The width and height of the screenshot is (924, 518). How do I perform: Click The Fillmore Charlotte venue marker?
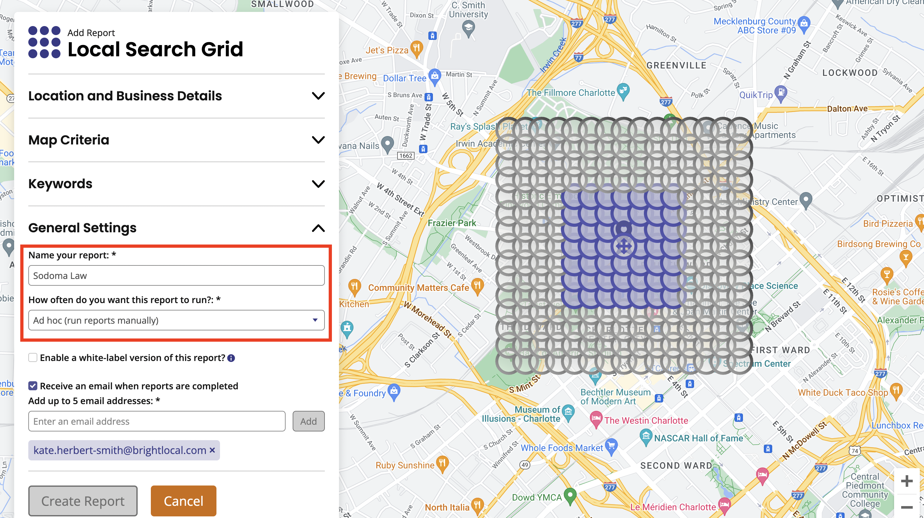click(623, 91)
